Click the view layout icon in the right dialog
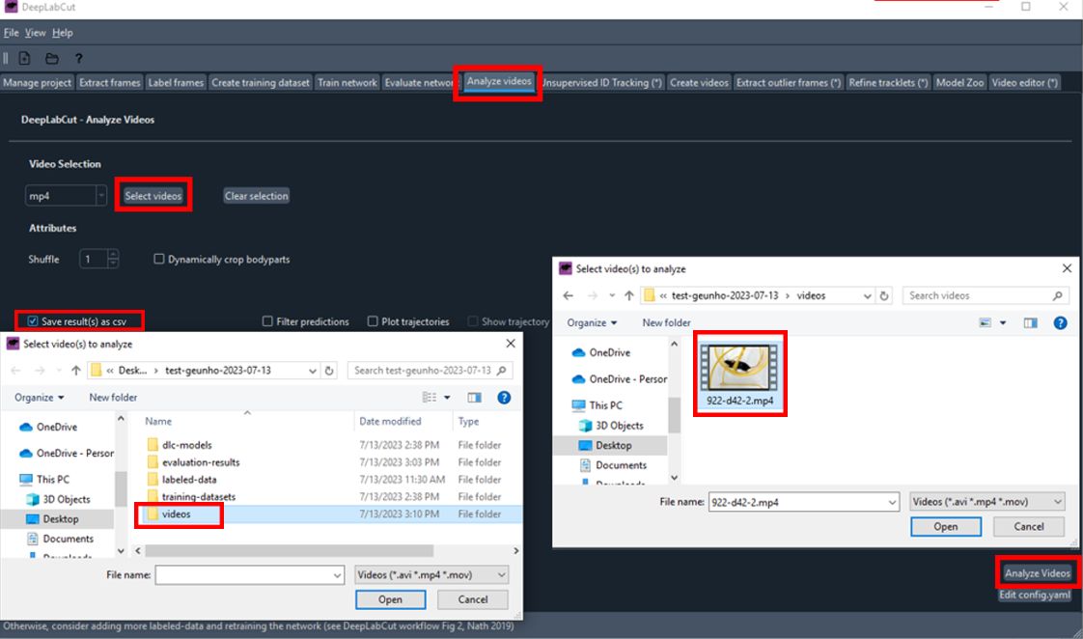 click(985, 322)
